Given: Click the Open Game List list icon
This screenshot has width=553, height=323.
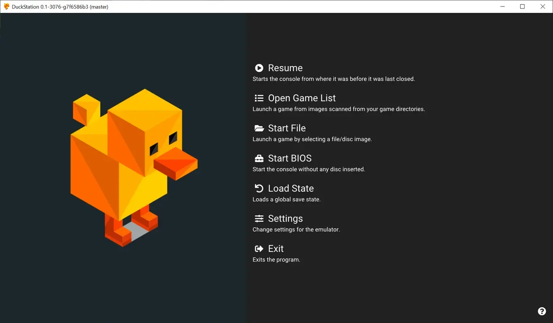Looking at the screenshot, I should click(x=259, y=98).
